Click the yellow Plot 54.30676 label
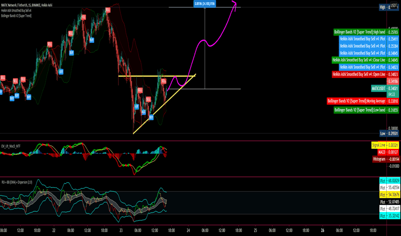 [389, 195]
